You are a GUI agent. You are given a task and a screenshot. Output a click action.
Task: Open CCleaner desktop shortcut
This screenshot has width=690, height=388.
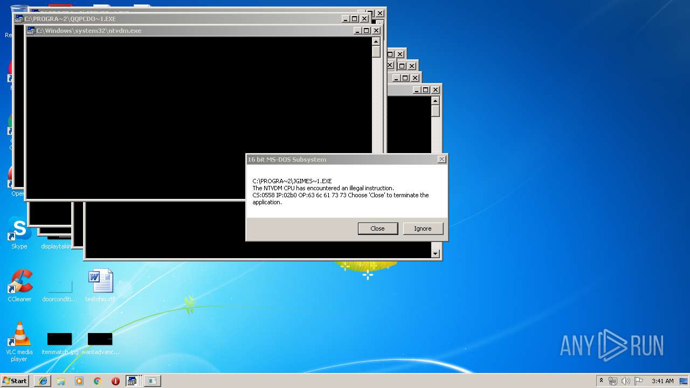point(19,286)
